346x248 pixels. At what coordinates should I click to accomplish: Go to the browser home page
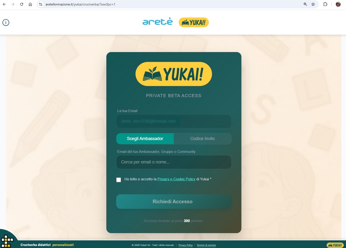click(30, 4)
